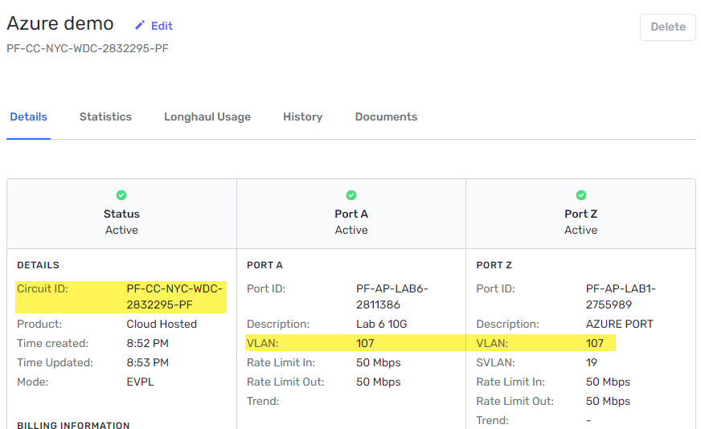View the Documents tab

click(386, 116)
